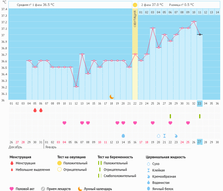Select the lowest temperature point on day 12

(x=76, y=87)
